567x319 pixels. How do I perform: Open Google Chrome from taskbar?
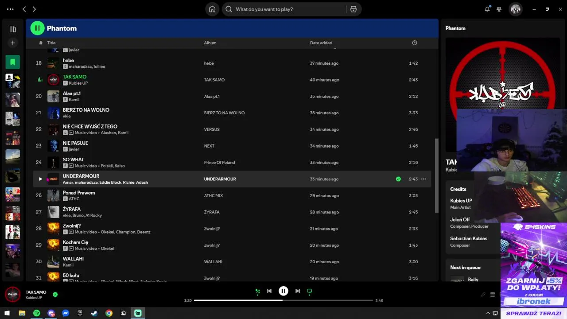pyautogui.click(x=109, y=313)
